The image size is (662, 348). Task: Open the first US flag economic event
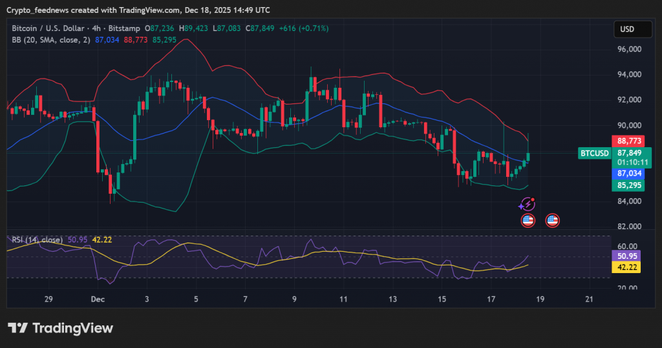click(x=528, y=221)
